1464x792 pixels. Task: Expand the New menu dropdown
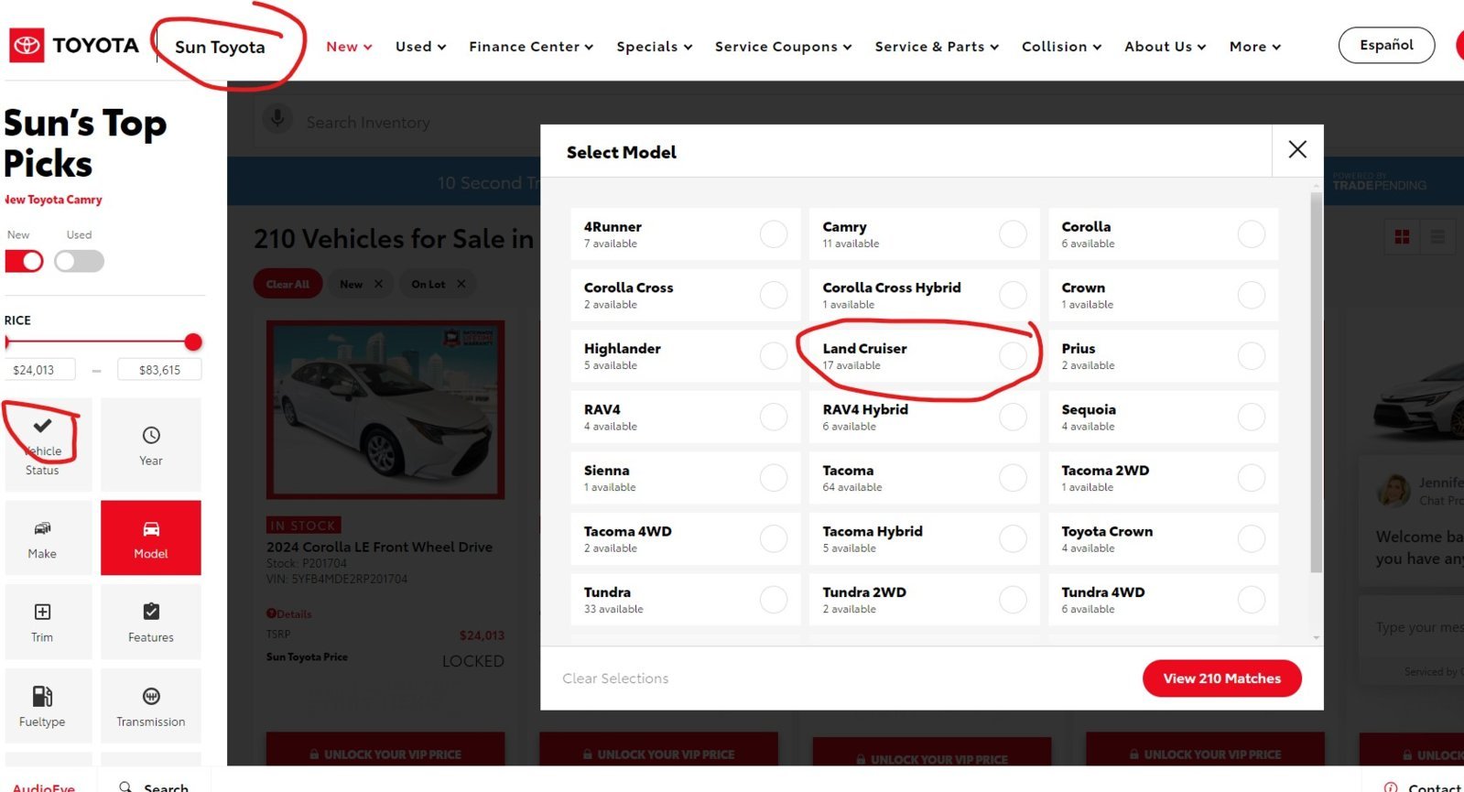tap(349, 47)
